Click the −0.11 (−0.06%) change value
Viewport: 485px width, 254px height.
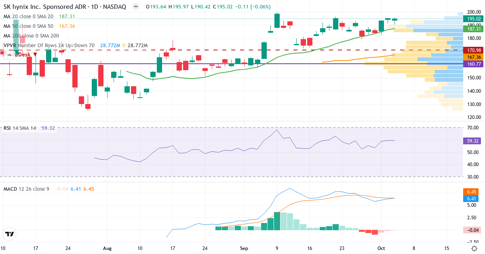254,7
